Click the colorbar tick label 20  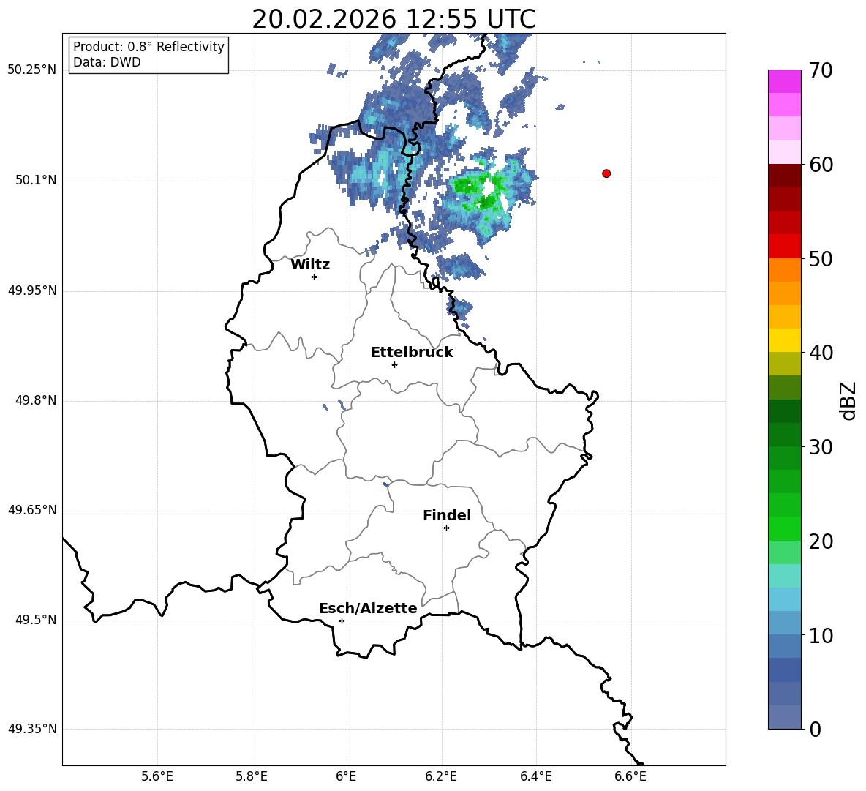[x=821, y=541]
